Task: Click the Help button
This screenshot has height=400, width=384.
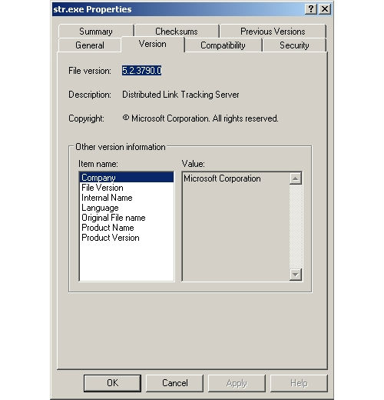Action: (x=299, y=383)
